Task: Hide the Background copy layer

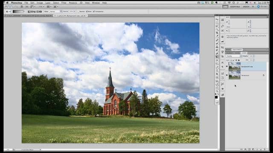Action: click(227, 66)
